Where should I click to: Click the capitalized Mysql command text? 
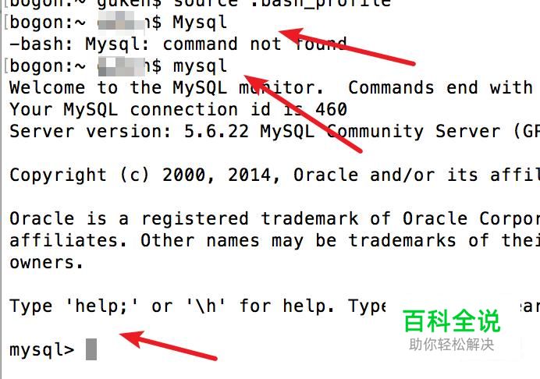(200, 23)
